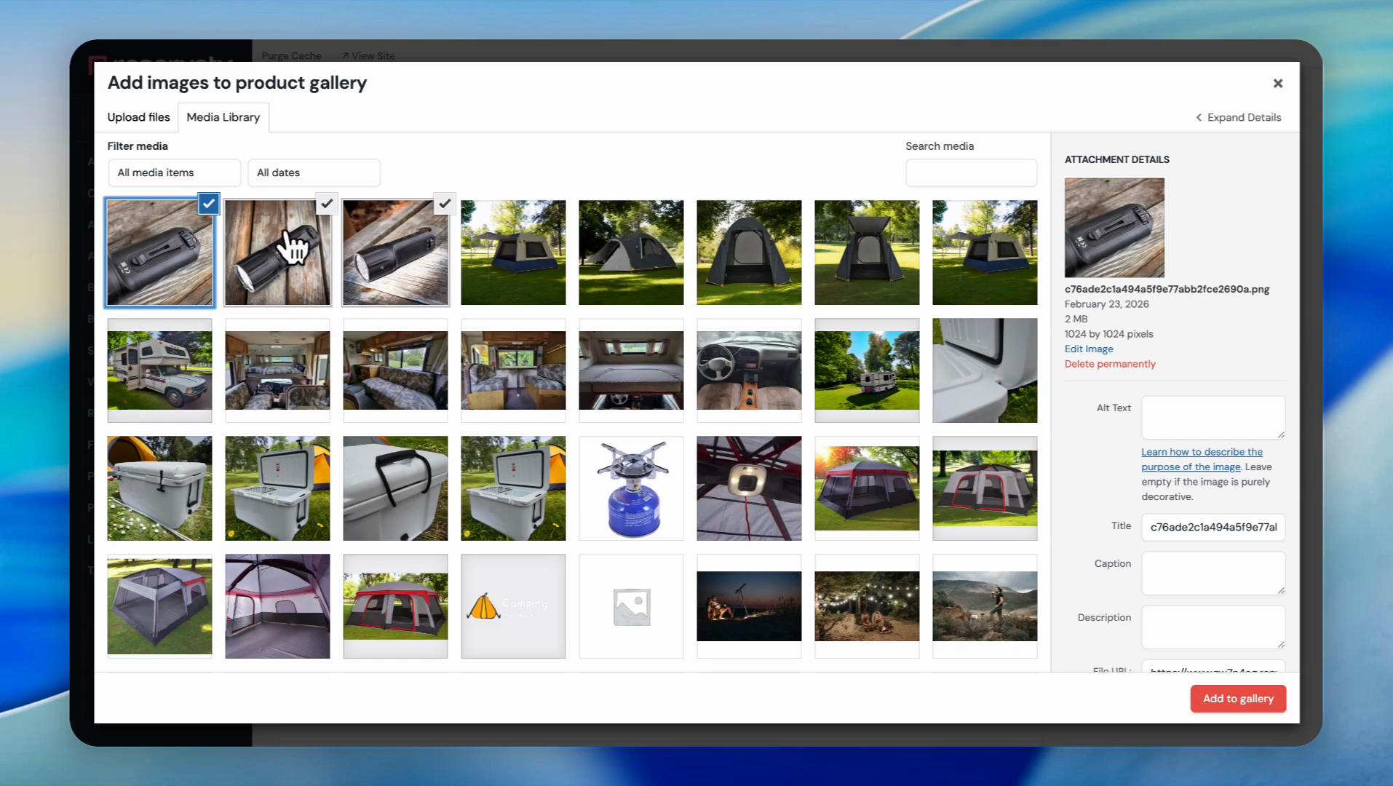Open the All dates filter dropdown
The height and width of the screenshot is (786, 1393).
click(x=314, y=172)
